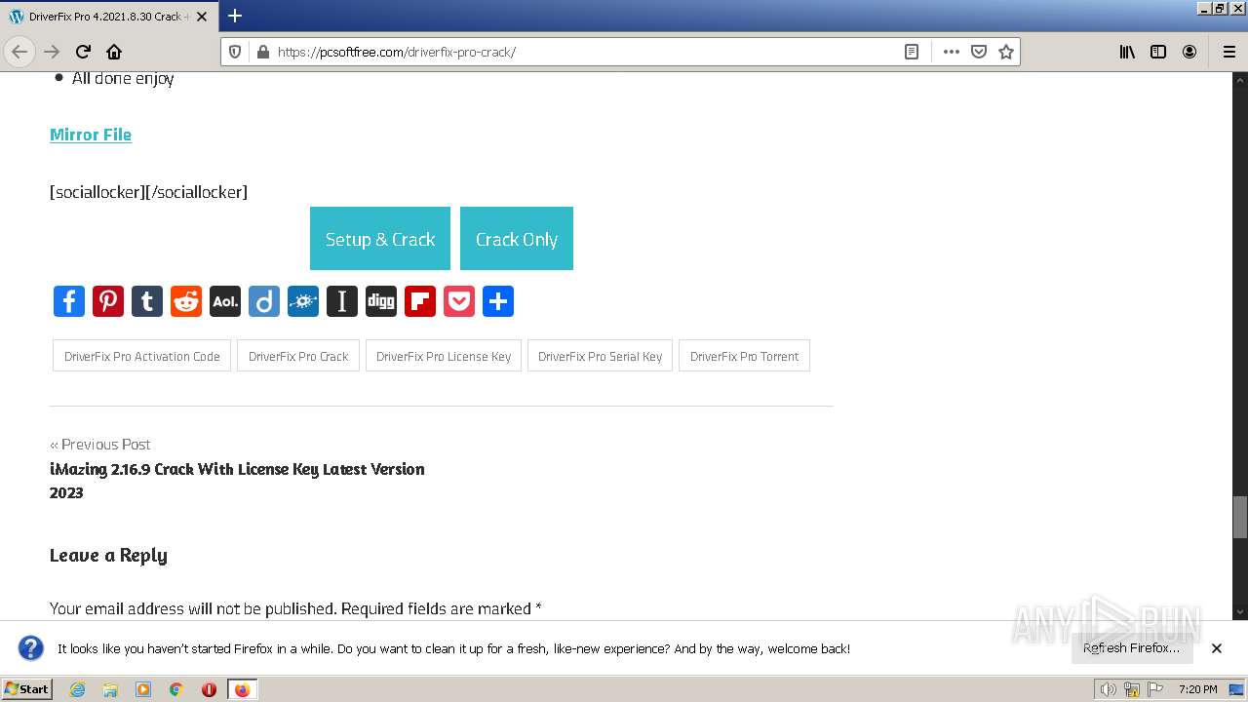The height and width of the screenshot is (702, 1248).
Task: Click the page vertical scrollbar thumb
Action: click(x=1240, y=517)
